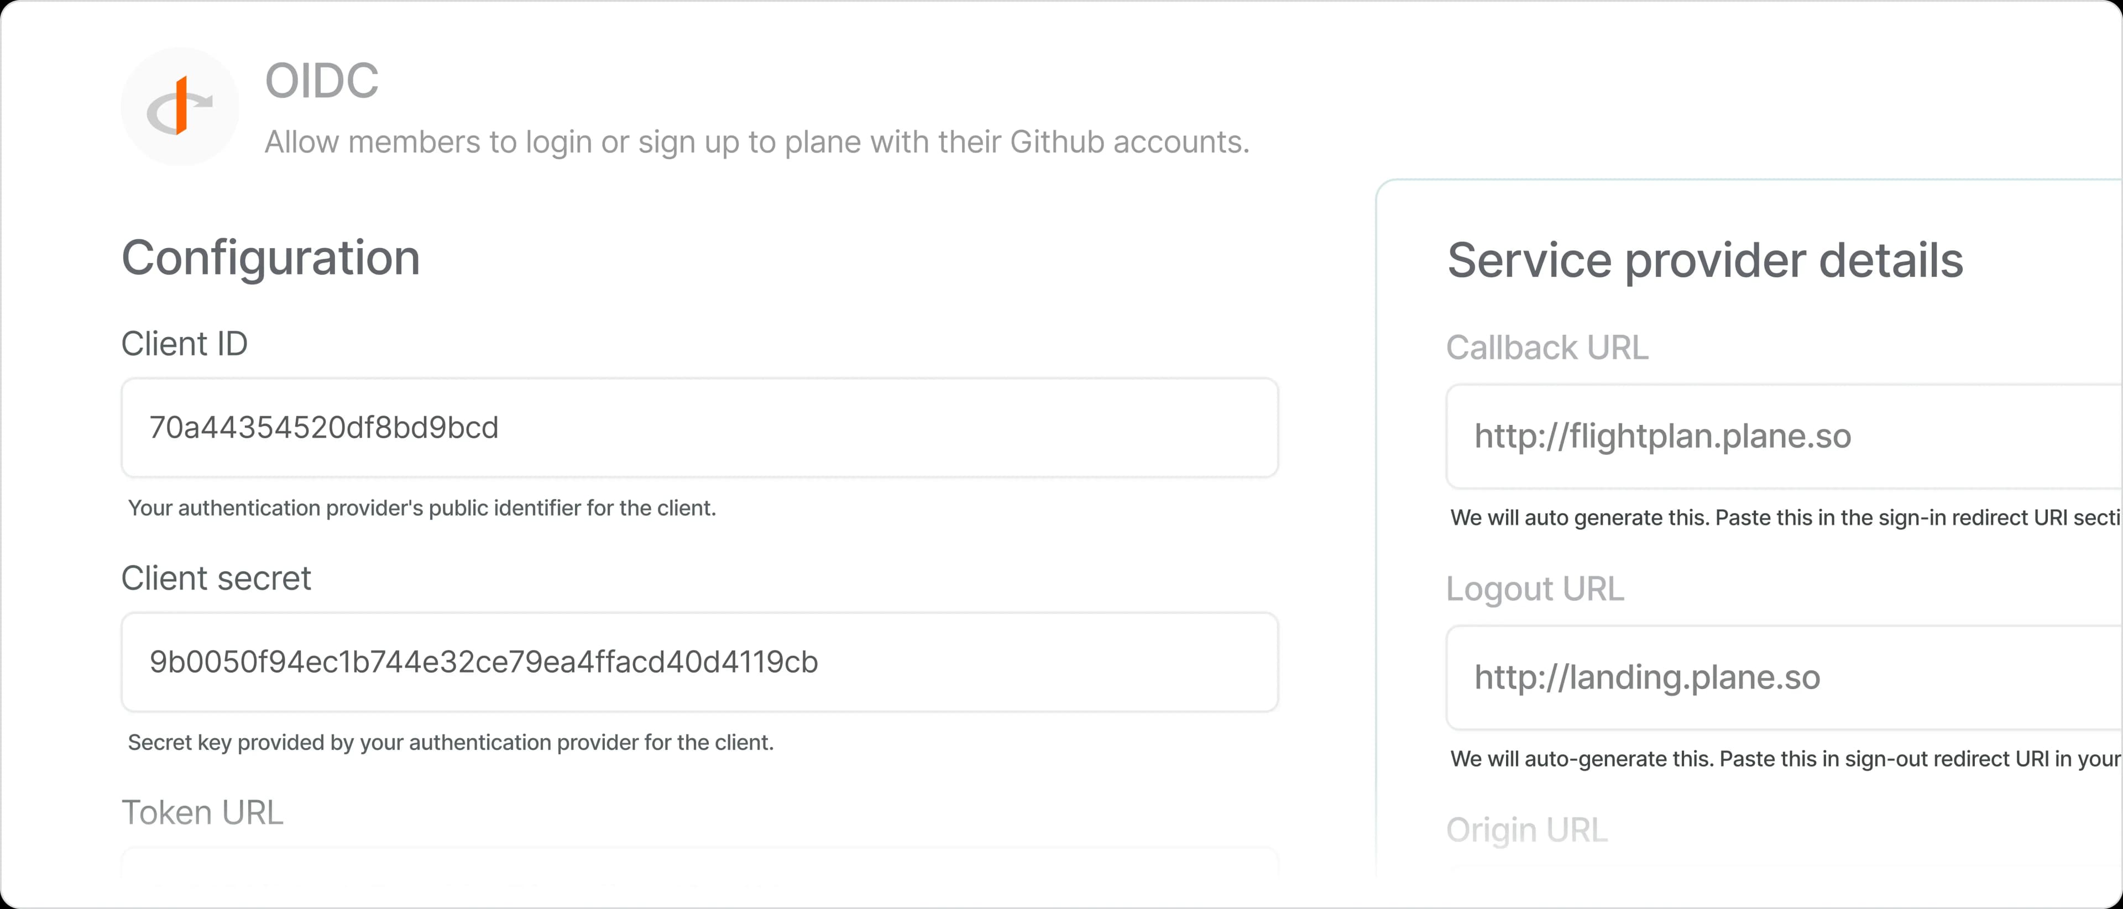
Task: Click the OIDC page title
Action: point(321,81)
